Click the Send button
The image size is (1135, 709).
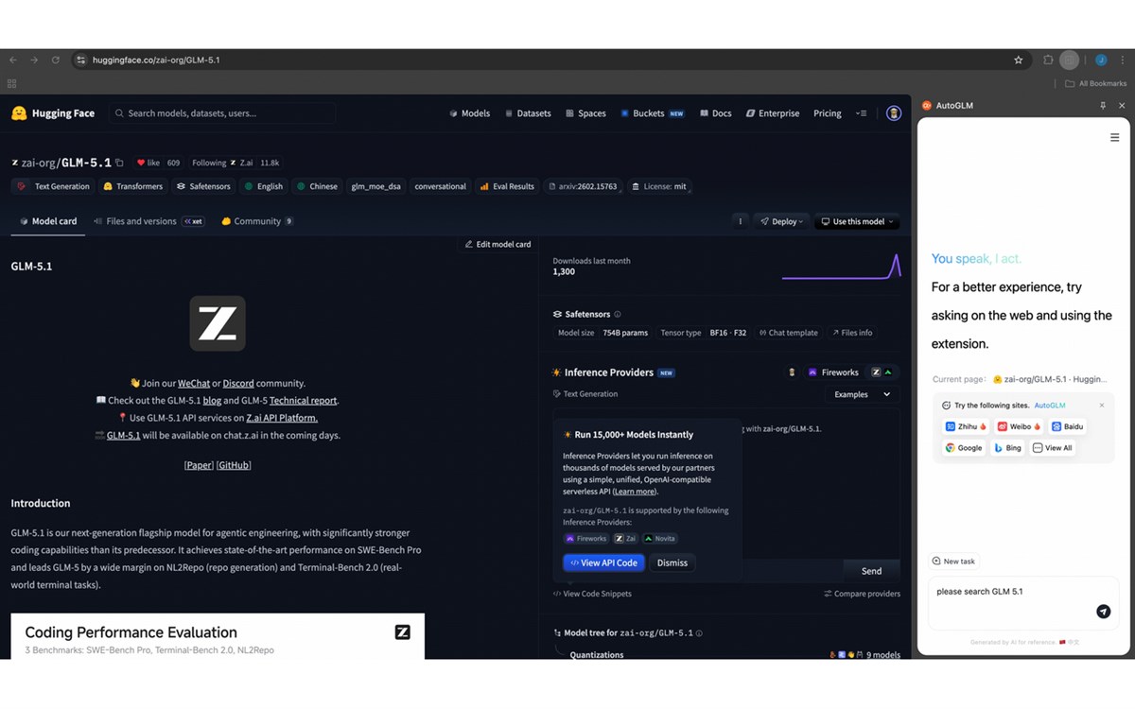point(871,571)
